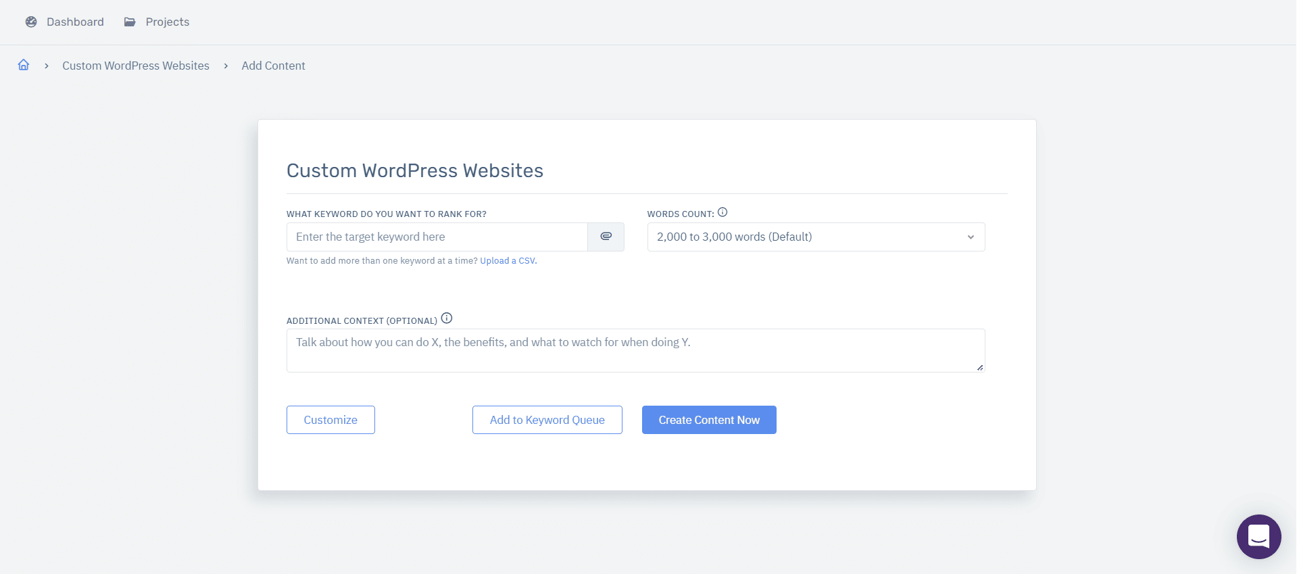Click the Projects folder icon
Viewport: 1297px width, 574px height.
pyautogui.click(x=130, y=22)
